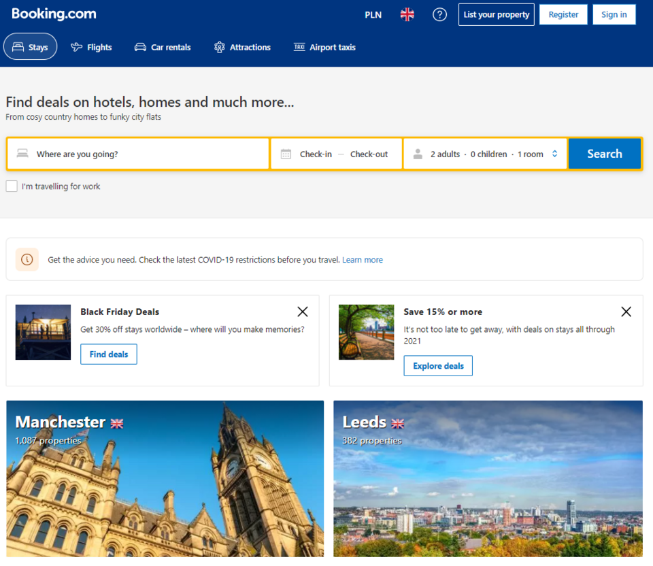
Task: Switch to the Flights tab
Action: 91,47
